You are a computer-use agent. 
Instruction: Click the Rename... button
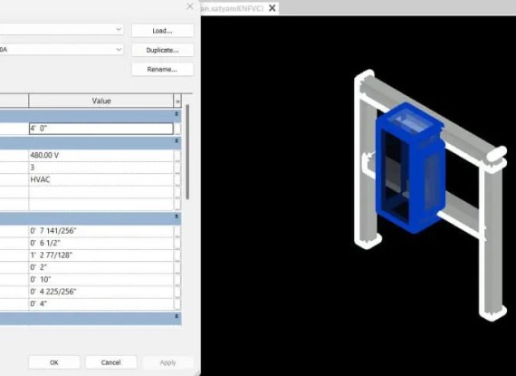[163, 70]
